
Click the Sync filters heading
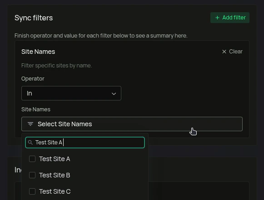point(34,18)
